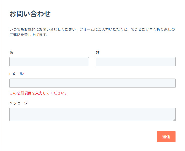Click the メッセージ field label
Image resolution: width=185 pixels, height=151 pixels.
18,103
